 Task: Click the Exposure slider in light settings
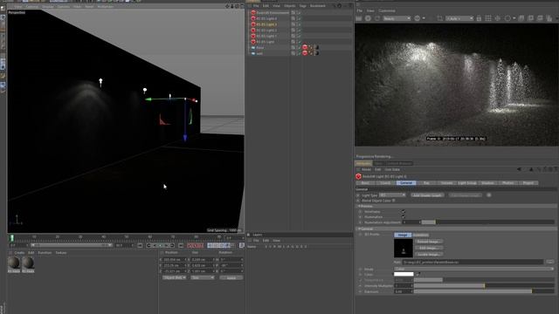pyautogui.click(x=484, y=291)
